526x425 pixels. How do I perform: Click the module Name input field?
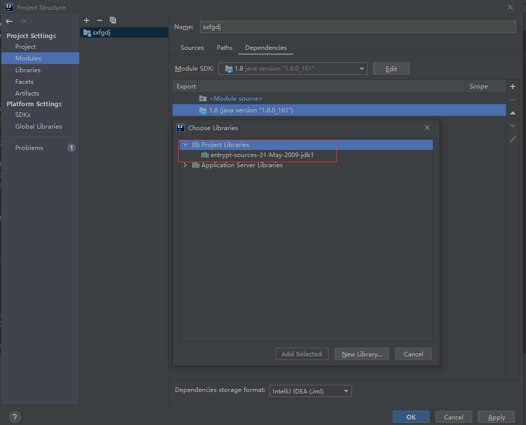pyautogui.click(x=358, y=27)
